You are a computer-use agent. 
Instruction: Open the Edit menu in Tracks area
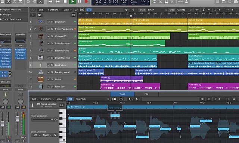click(x=42, y=10)
